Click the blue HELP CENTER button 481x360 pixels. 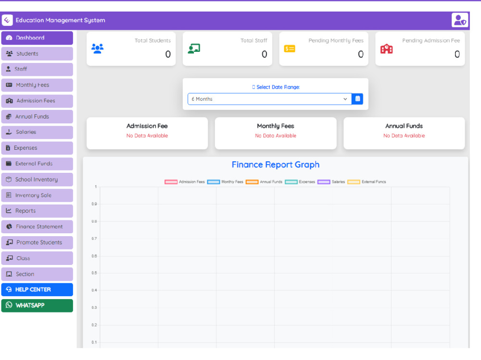click(37, 289)
